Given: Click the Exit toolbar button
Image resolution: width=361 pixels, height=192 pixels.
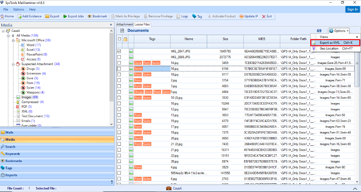Looking at the screenshot, I should pyautogui.click(x=267, y=16).
